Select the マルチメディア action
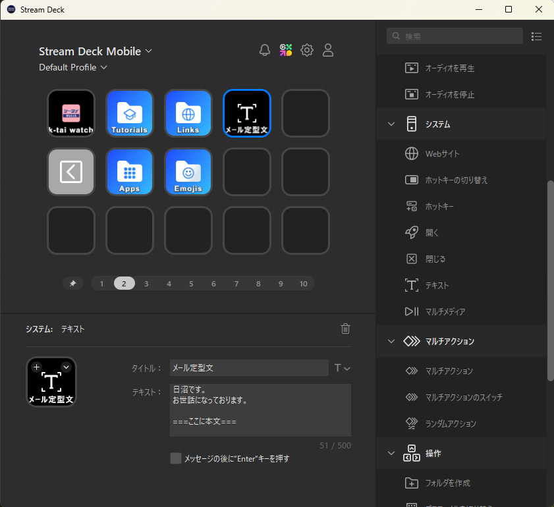This screenshot has width=554, height=507. tap(461, 311)
